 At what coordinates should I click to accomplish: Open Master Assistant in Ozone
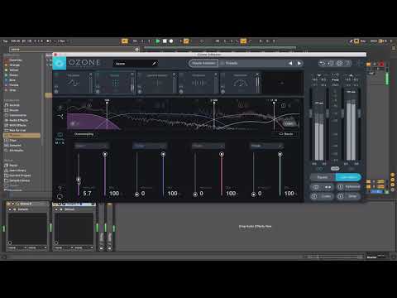point(203,63)
